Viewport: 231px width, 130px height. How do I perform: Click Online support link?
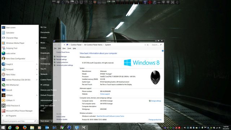[105, 94]
